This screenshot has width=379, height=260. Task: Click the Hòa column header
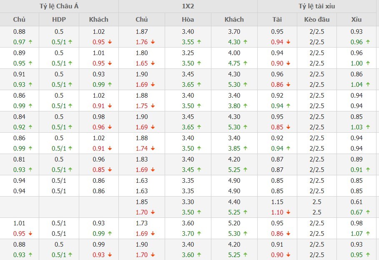coord(188,20)
